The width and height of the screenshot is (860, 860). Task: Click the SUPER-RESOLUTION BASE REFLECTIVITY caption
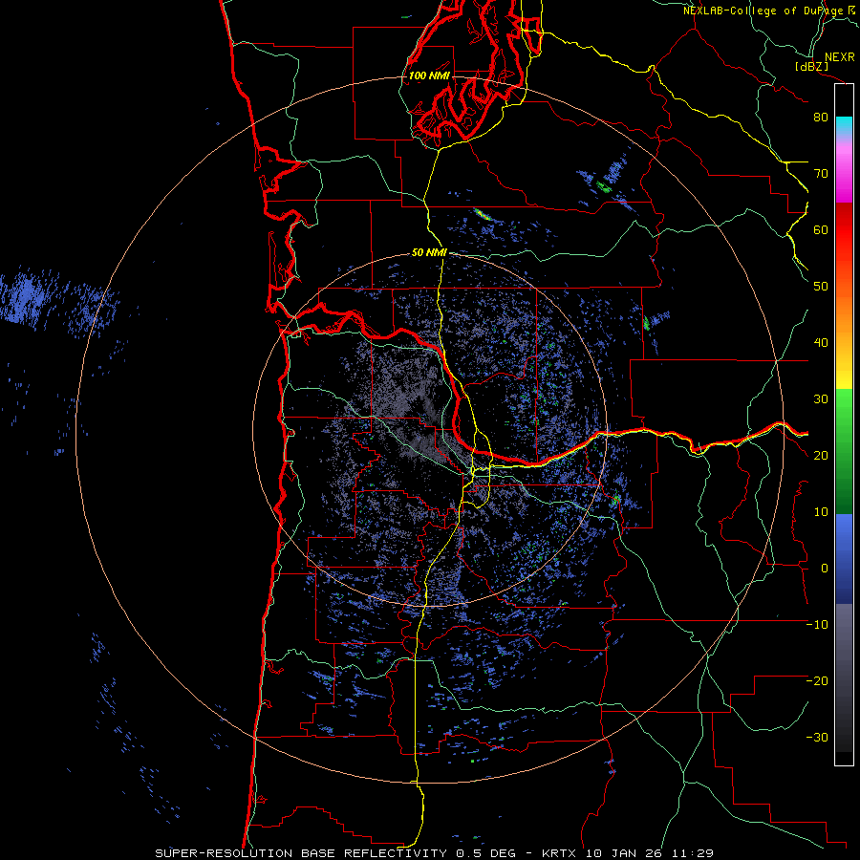coord(301,853)
